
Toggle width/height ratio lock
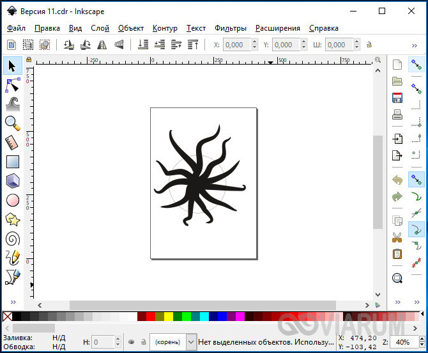[x=369, y=45]
